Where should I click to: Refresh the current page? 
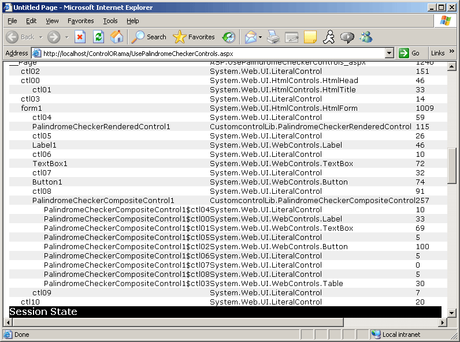coord(98,37)
